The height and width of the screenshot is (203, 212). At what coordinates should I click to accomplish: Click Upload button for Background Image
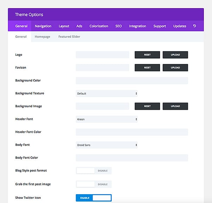tap(175, 106)
